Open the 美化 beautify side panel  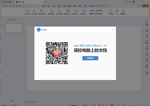point(147,48)
